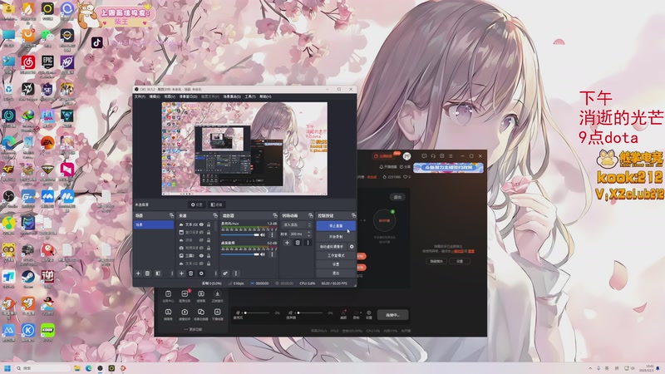Screen dimensions: 665x374
Task: Click the connecting button in streaming companion
Action: coord(392,315)
